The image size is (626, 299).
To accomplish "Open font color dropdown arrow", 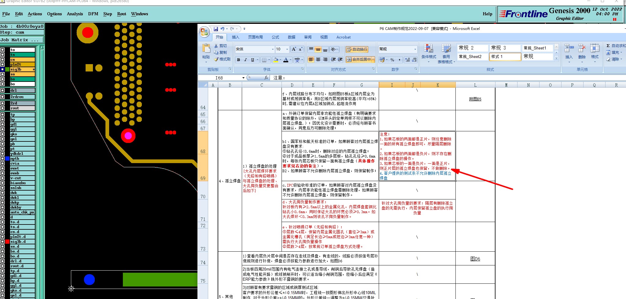I will click(290, 60).
